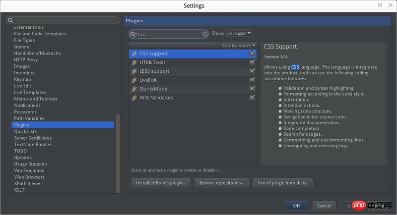Click the W3C Validators plugin icon
Viewport: 397px width, 215px height.
134,98
